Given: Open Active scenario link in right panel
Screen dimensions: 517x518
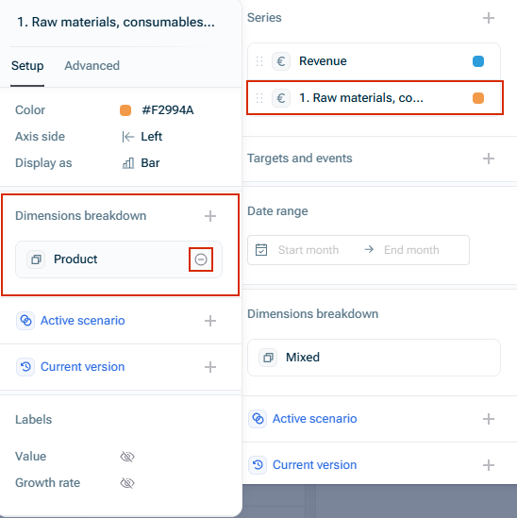Looking at the screenshot, I should (x=314, y=419).
